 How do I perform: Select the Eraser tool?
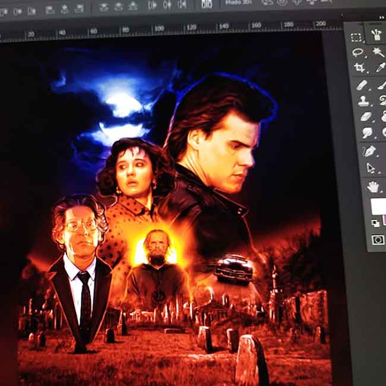(366, 116)
